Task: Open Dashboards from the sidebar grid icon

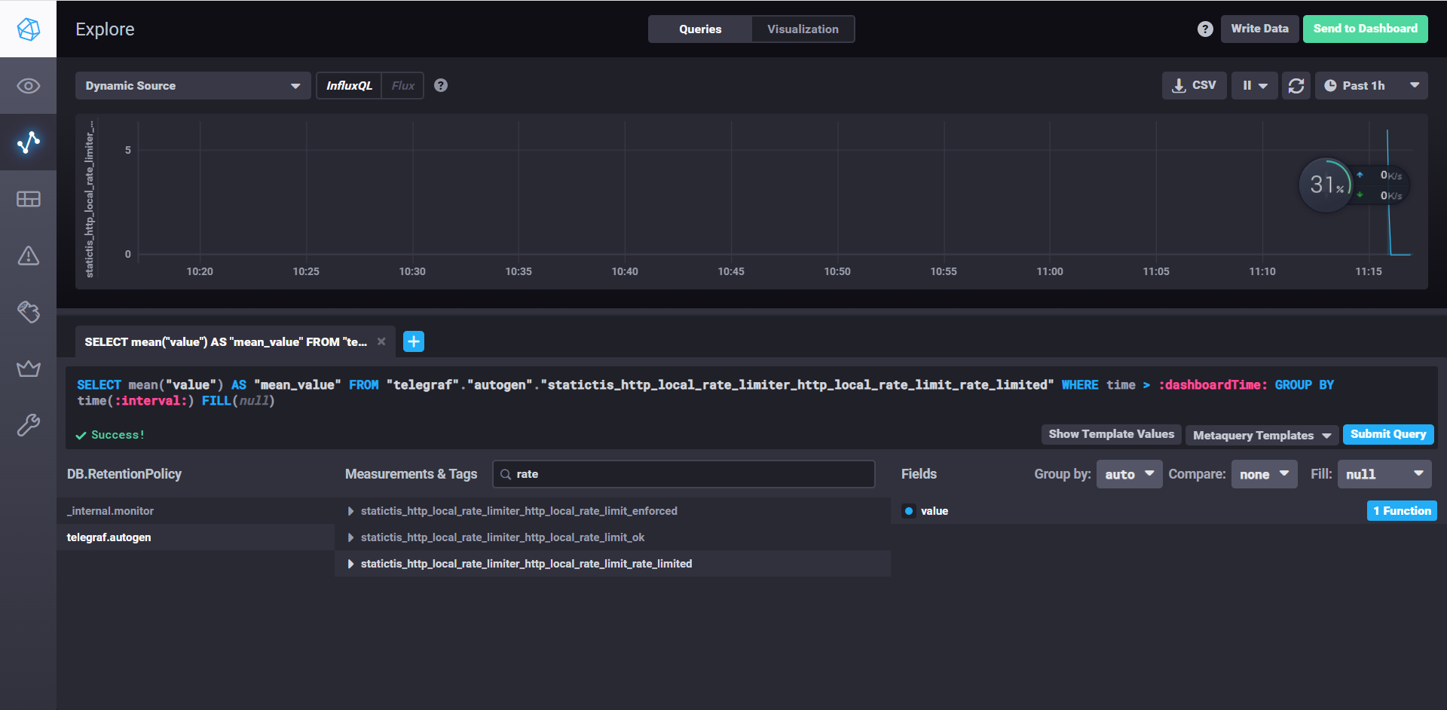Action: [28, 199]
